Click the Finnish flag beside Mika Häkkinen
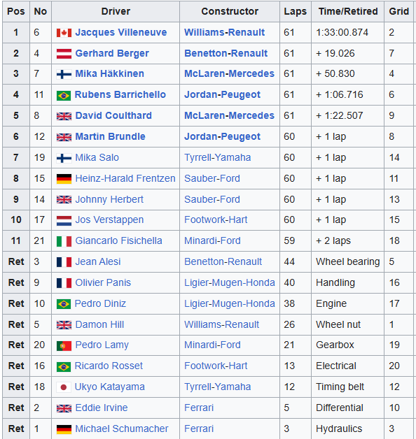This screenshot has width=416, height=439. point(64,75)
